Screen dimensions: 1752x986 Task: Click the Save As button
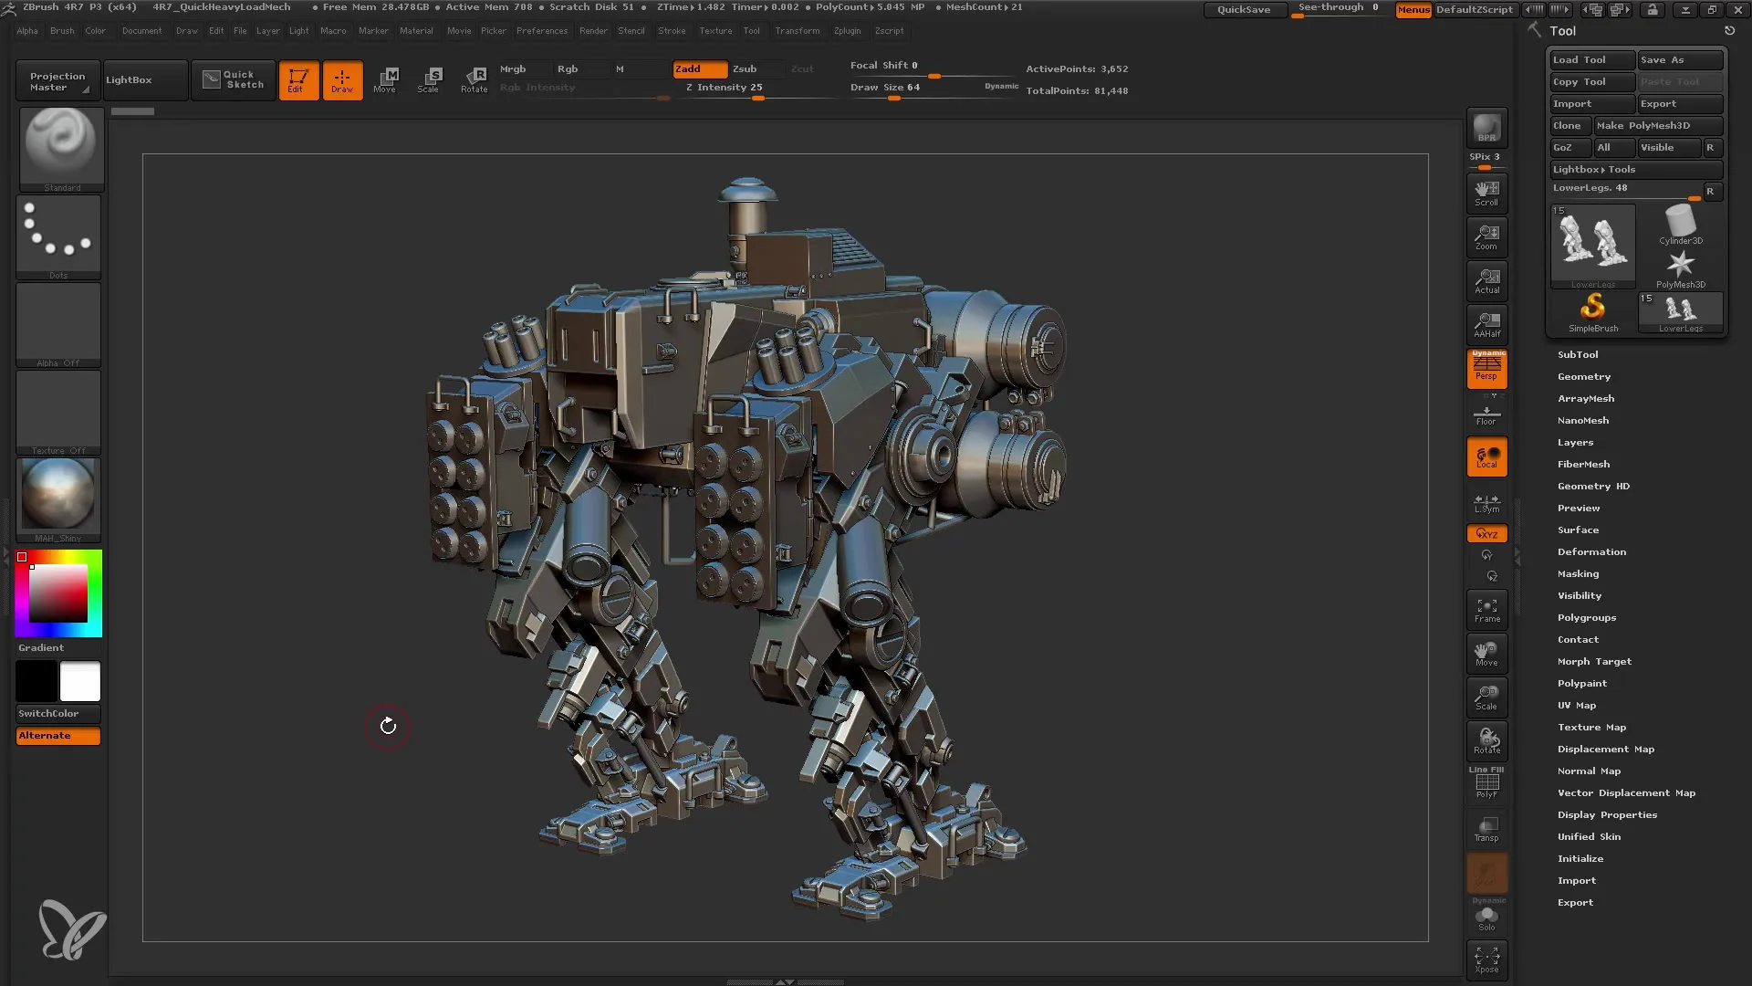tap(1676, 59)
